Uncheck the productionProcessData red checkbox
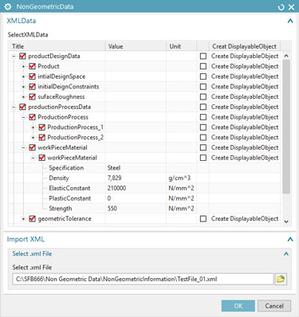Viewport: 299px width, 317px height. [x=22, y=107]
